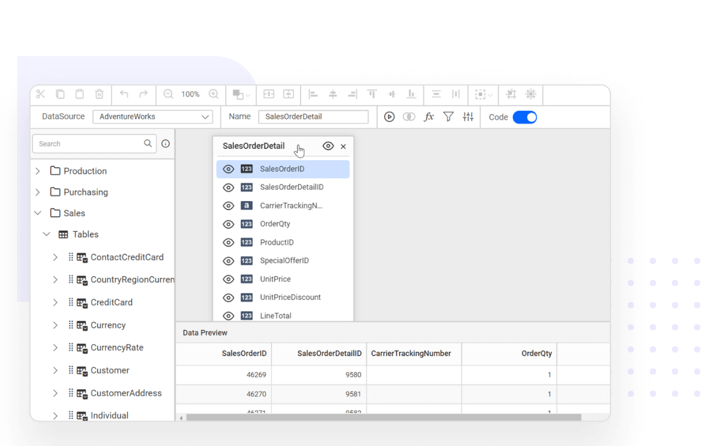Toggle the Code switch off

pos(525,117)
